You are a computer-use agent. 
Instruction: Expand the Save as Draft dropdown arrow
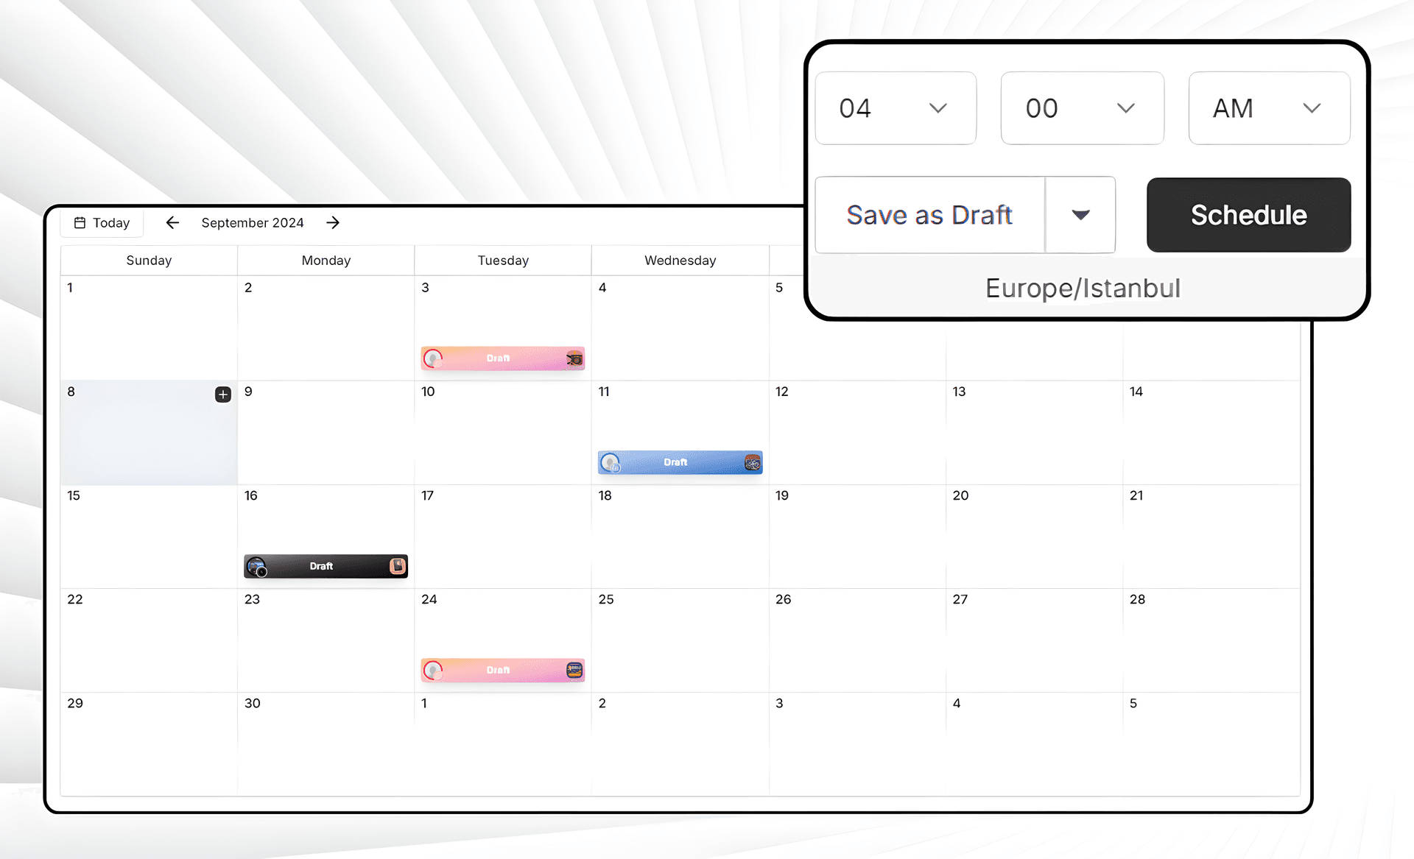[1080, 214]
